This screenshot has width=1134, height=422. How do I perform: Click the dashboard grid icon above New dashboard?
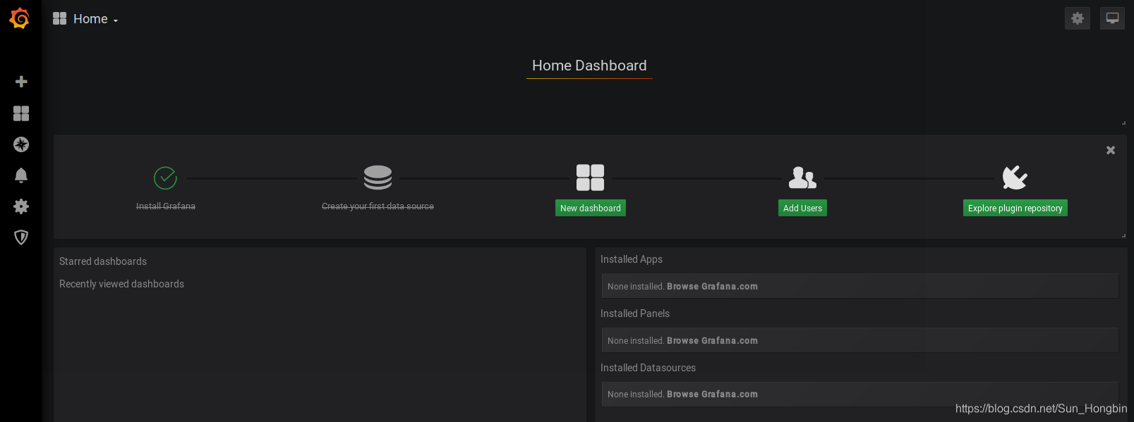[x=590, y=178]
